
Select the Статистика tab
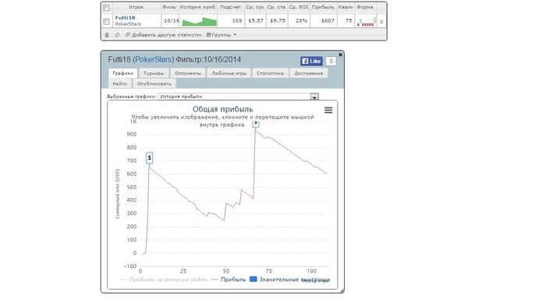pos(270,73)
